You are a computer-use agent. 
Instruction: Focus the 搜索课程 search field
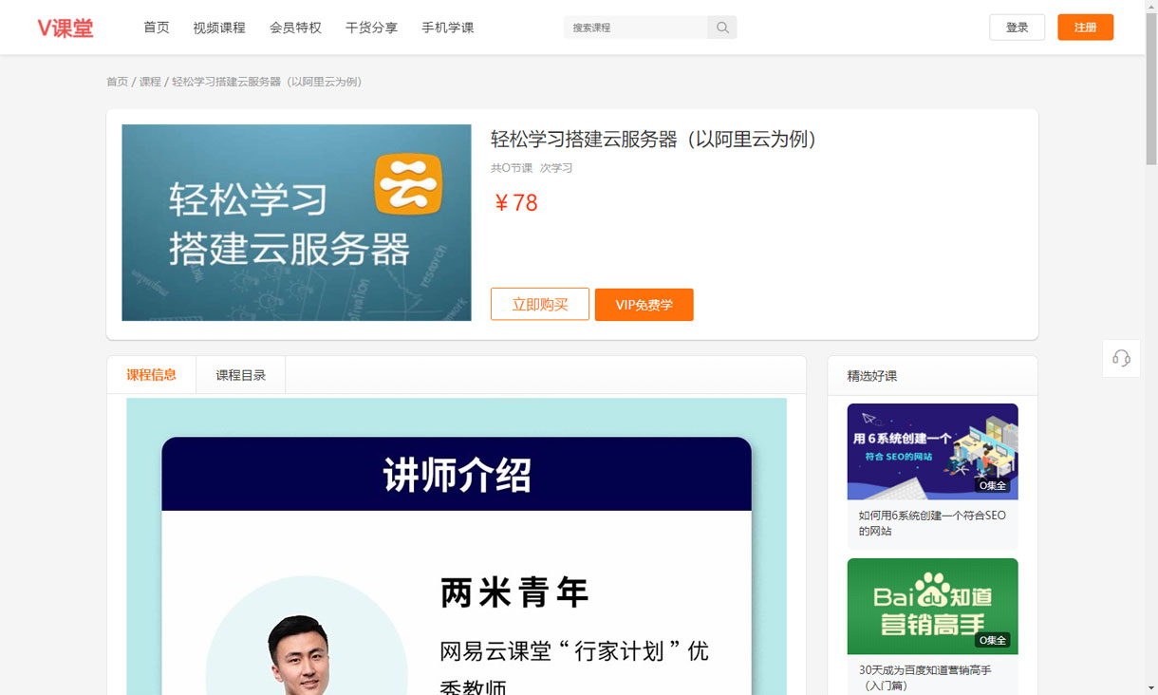click(x=636, y=28)
